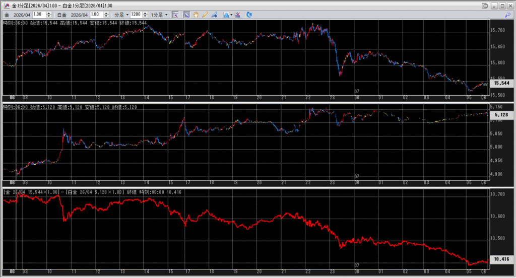Select the arrow pointer tool
The height and width of the screenshot is (278, 516).
pyautogui.click(x=186, y=15)
